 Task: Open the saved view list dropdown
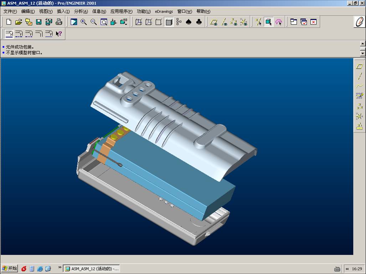coord(124,22)
